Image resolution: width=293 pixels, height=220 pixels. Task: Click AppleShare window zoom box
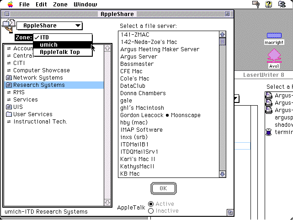[228, 14]
